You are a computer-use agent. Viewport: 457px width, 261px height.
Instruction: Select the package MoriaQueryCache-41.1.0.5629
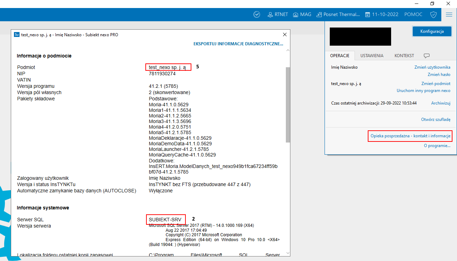click(x=182, y=155)
